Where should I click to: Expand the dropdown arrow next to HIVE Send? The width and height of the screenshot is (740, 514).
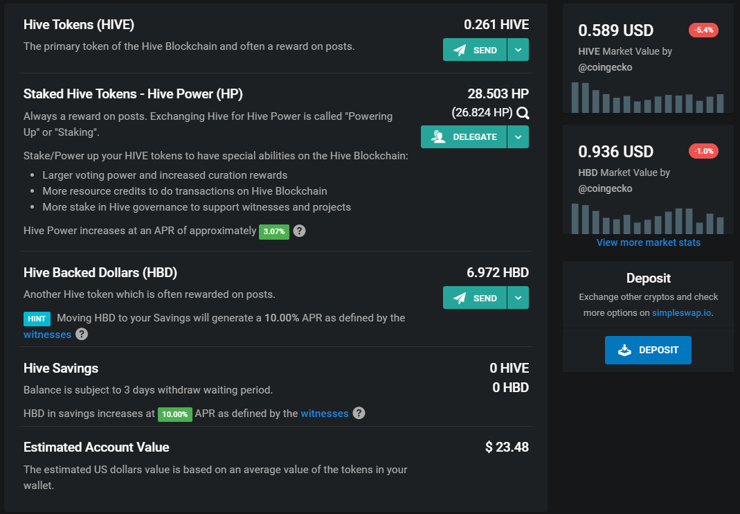tap(518, 50)
